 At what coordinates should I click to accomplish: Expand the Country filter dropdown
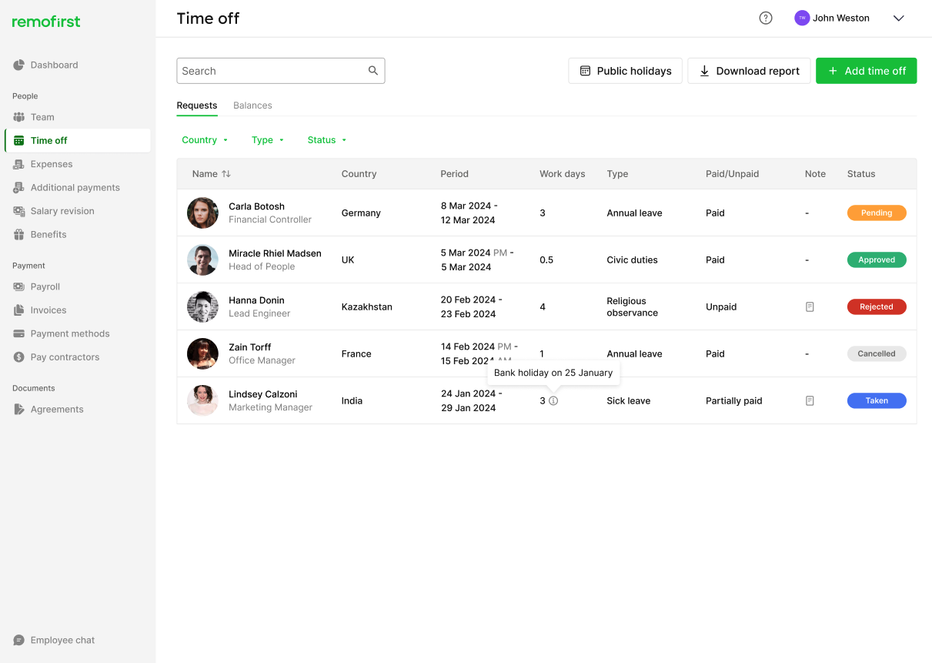(x=205, y=140)
